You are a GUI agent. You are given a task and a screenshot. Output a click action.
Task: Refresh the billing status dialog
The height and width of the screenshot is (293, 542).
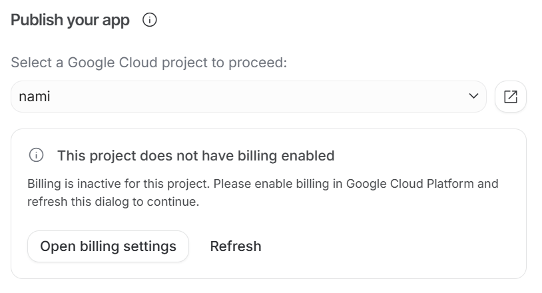(236, 246)
